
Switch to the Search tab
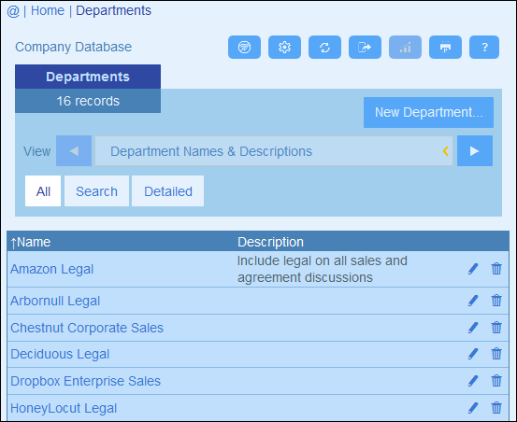96,191
